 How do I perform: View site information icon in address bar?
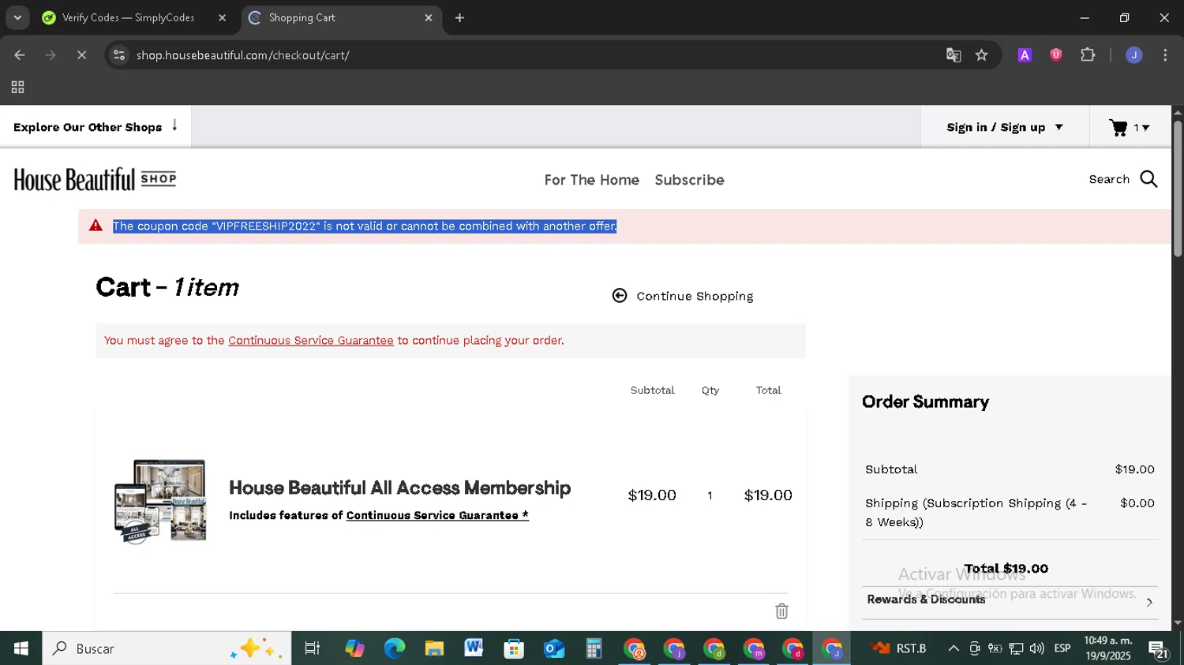click(119, 55)
